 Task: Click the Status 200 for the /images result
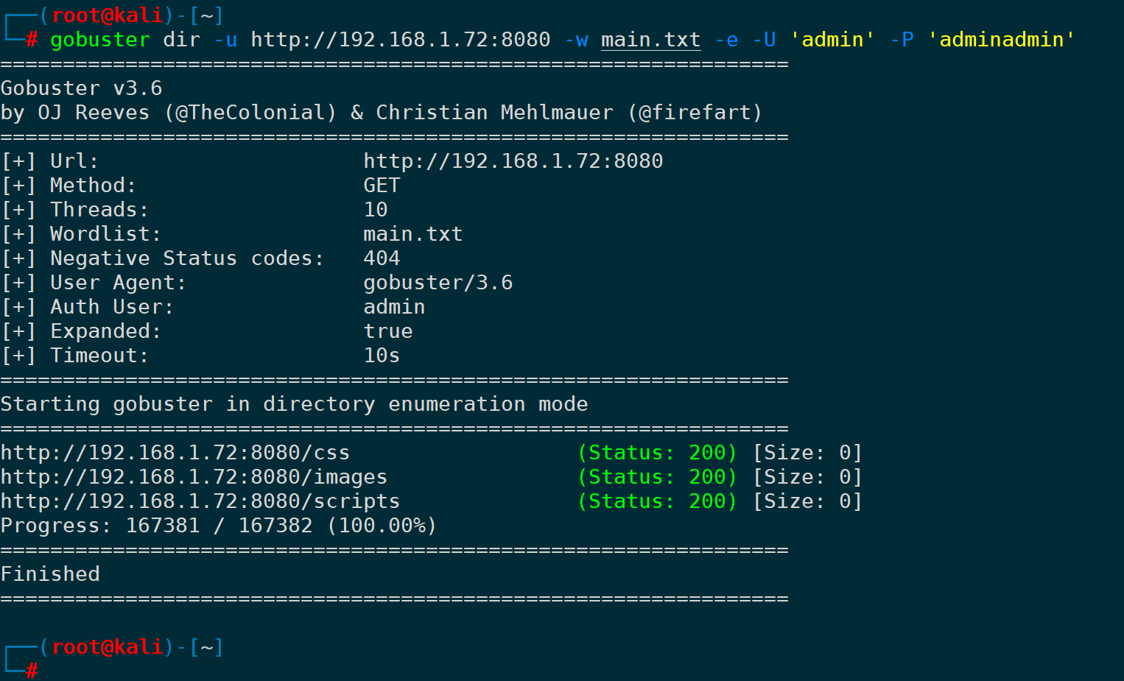coord(657,477)
